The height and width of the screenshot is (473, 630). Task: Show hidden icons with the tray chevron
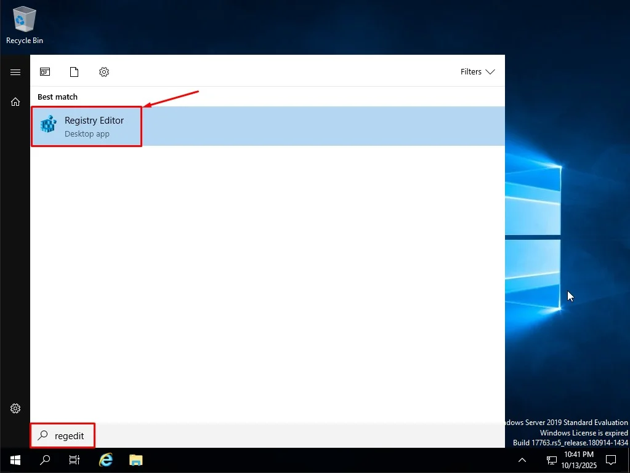click(x=522, y=459)
